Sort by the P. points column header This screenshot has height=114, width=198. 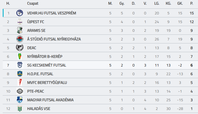191,4
